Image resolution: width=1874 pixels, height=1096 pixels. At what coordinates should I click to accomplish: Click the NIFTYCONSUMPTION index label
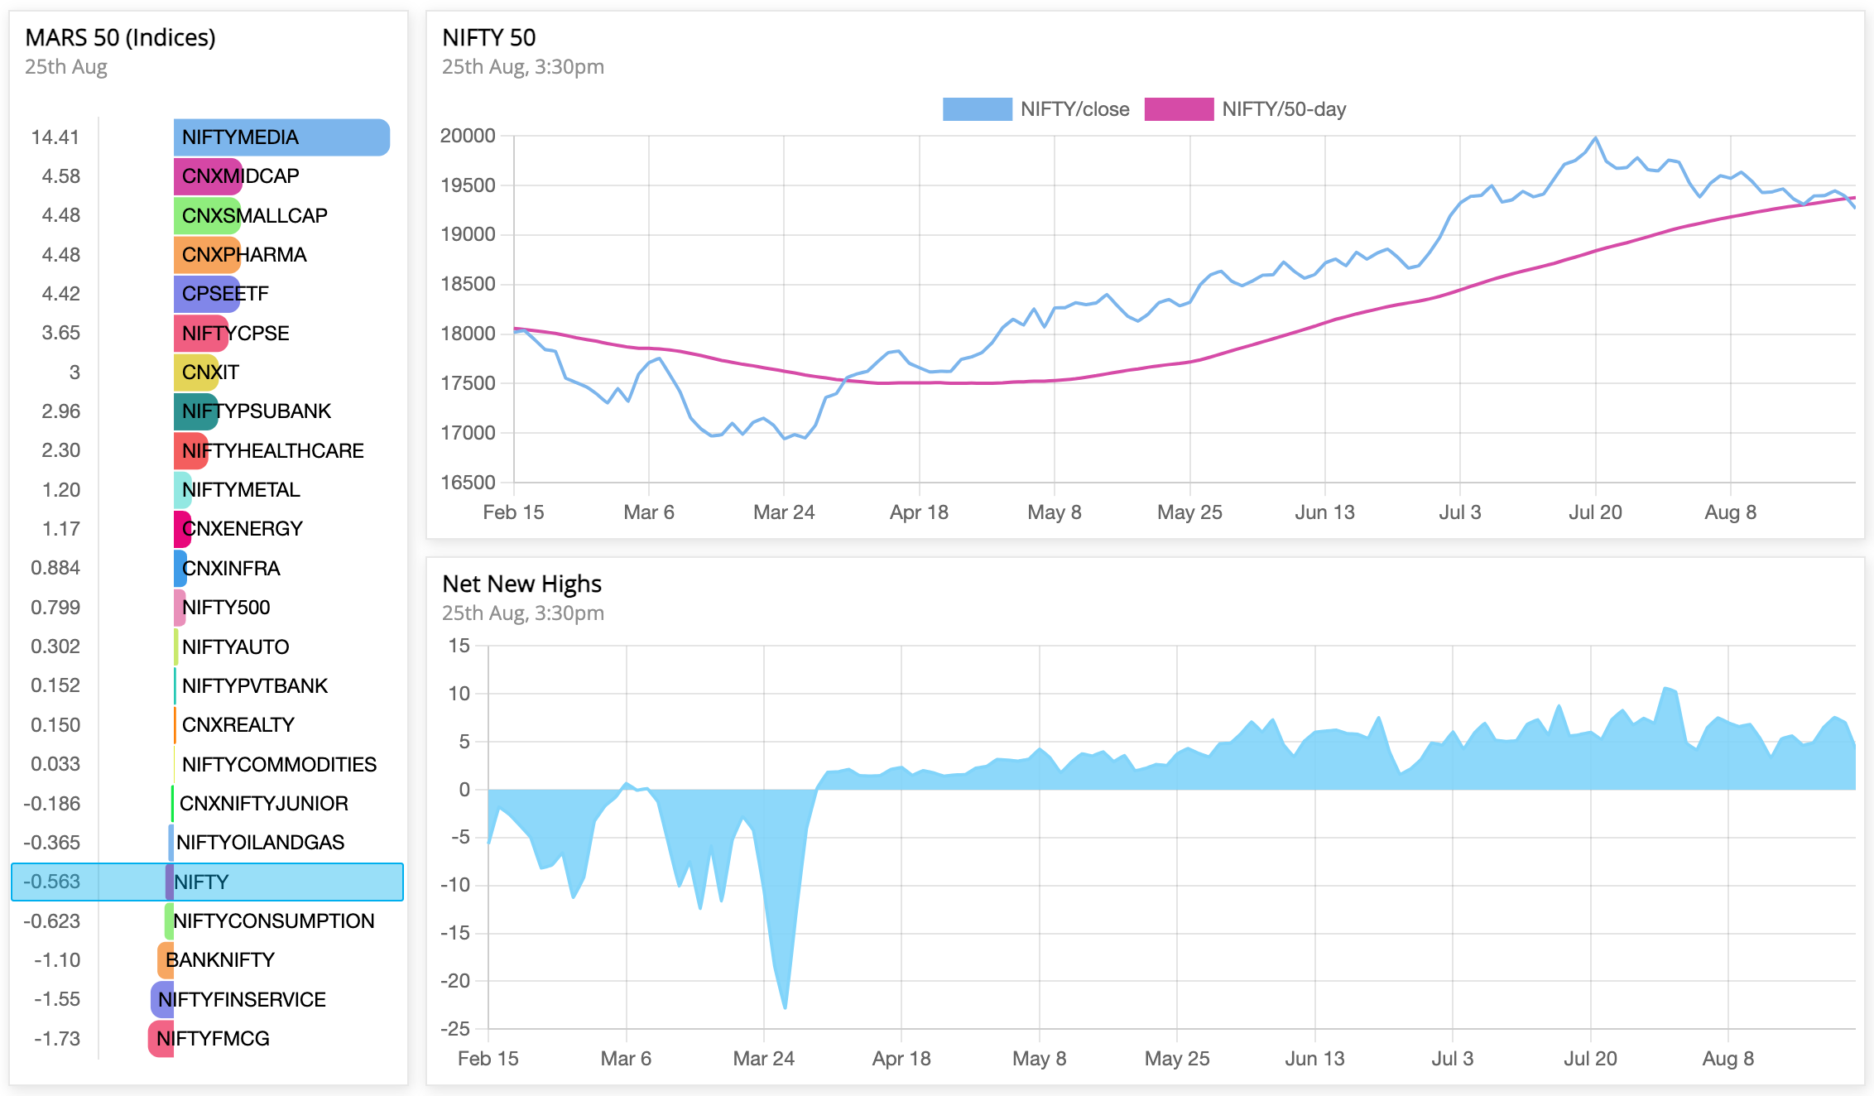click(273, 921)
